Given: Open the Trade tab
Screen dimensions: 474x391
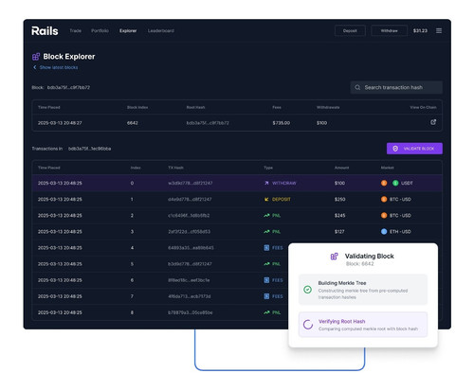Looking at the screenshot, I should (76, 30).
